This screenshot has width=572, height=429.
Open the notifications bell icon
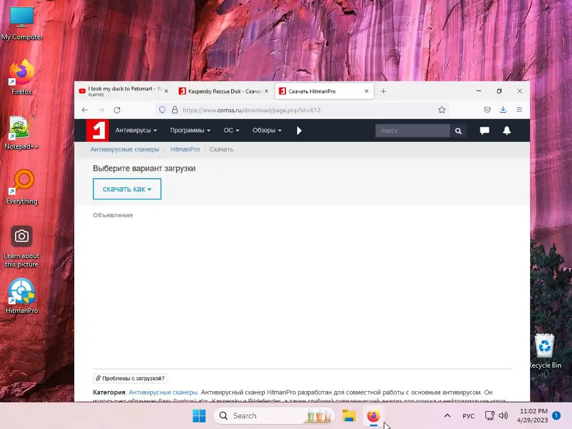pyautogui.click(x=507, y=131)
